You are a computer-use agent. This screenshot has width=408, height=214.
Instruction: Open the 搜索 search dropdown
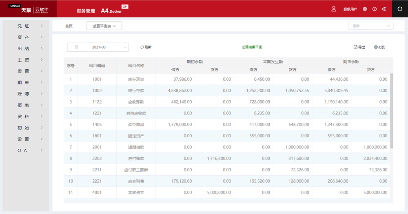pos(370,26)
